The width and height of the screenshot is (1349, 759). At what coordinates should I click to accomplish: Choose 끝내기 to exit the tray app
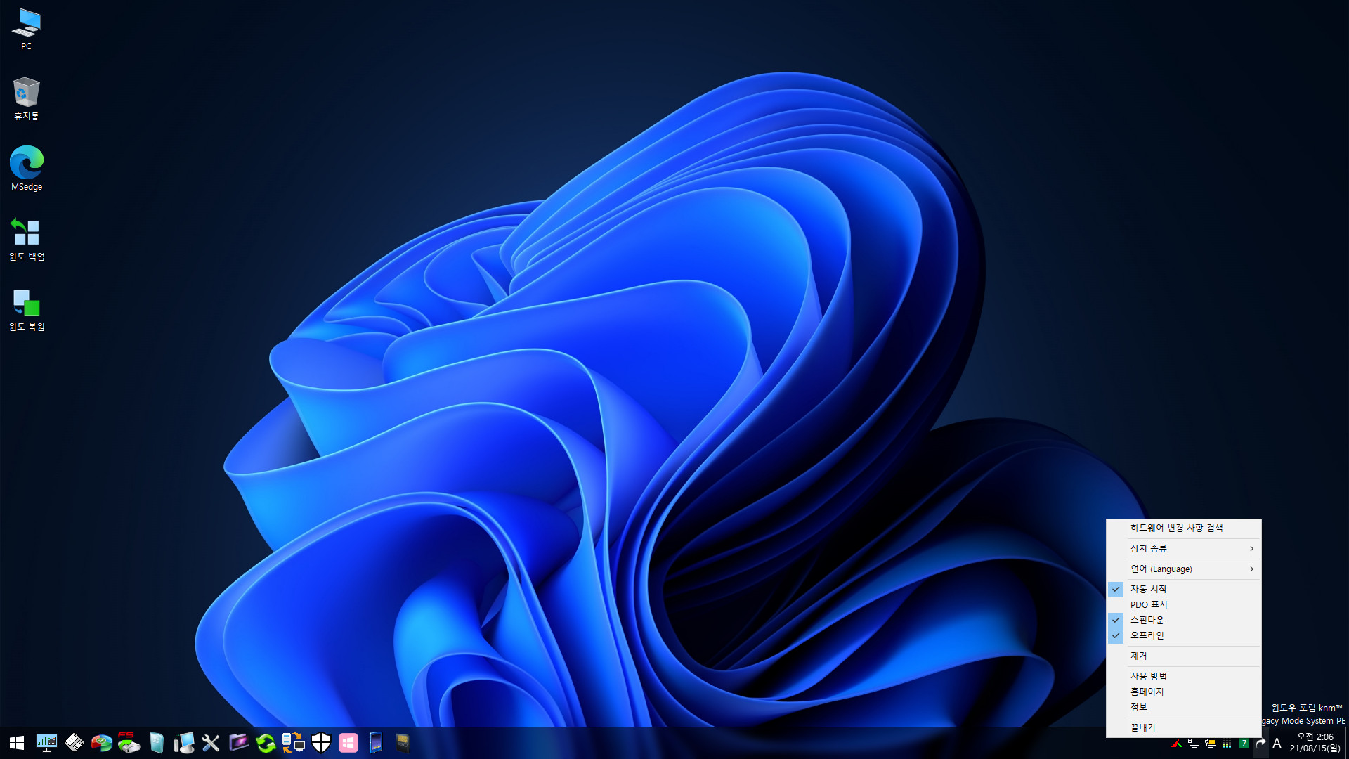[1184, 727]
